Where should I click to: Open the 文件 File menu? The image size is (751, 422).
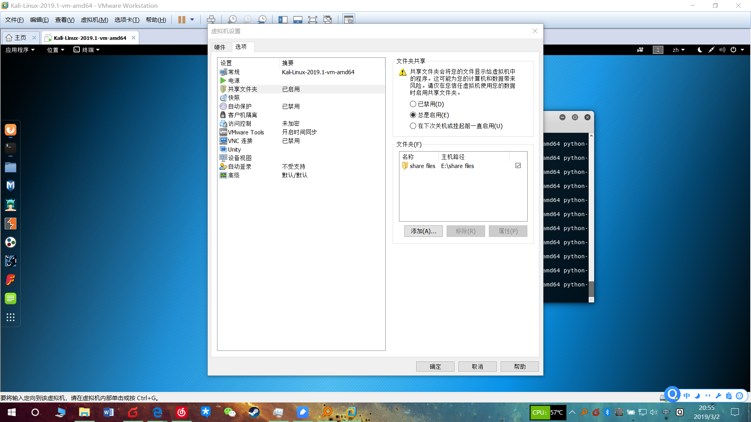14,20
